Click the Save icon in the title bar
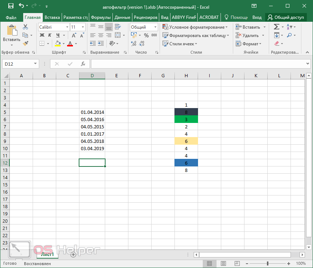Screen dimensions: 313x268 pyautogui.click(x=11, y=6)
